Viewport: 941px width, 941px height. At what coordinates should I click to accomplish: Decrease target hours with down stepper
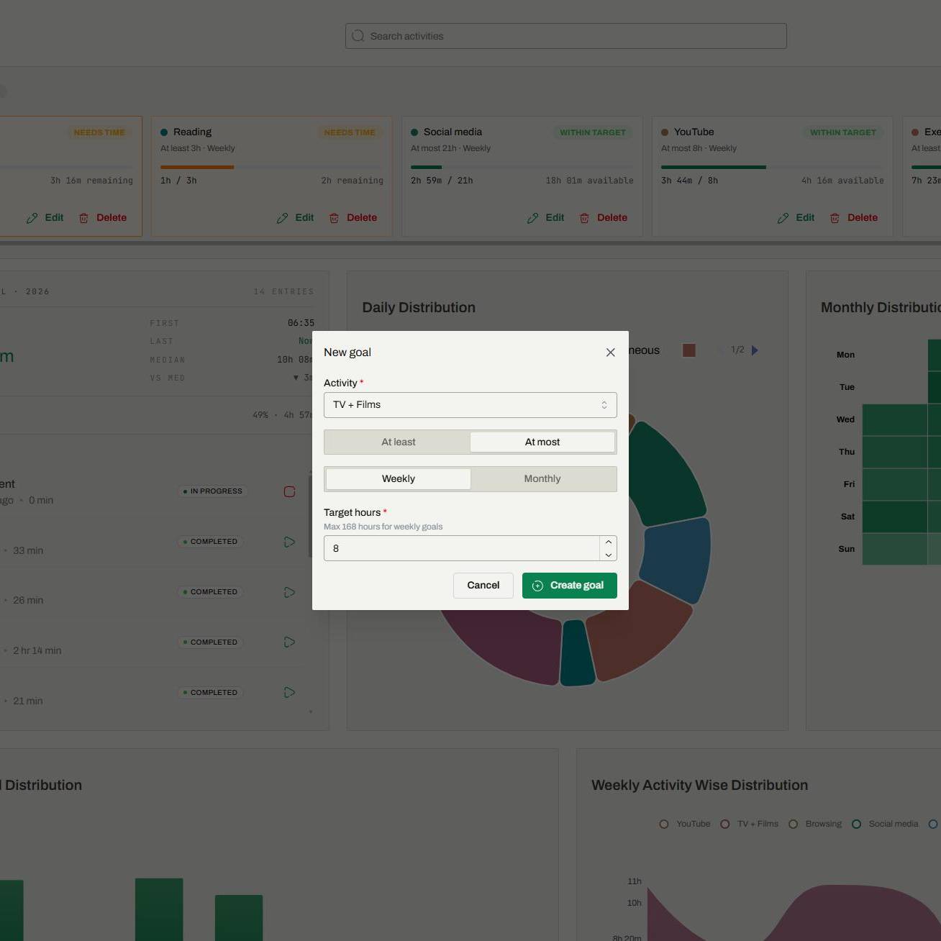point(609,555)
